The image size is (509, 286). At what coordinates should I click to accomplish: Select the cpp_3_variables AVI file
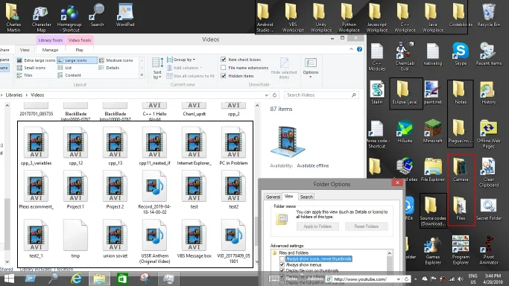tap(36, 146)
